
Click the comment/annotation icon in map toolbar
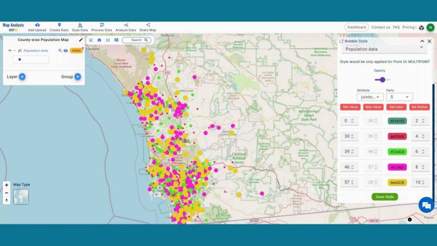[117, 40]
